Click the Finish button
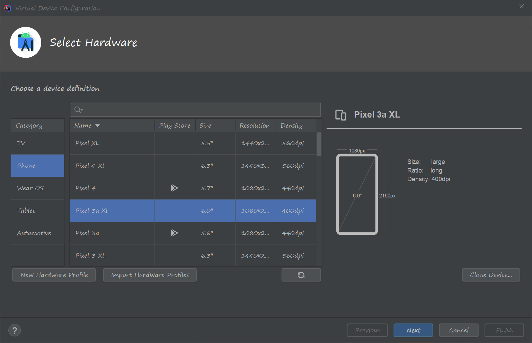 point(504,330)
